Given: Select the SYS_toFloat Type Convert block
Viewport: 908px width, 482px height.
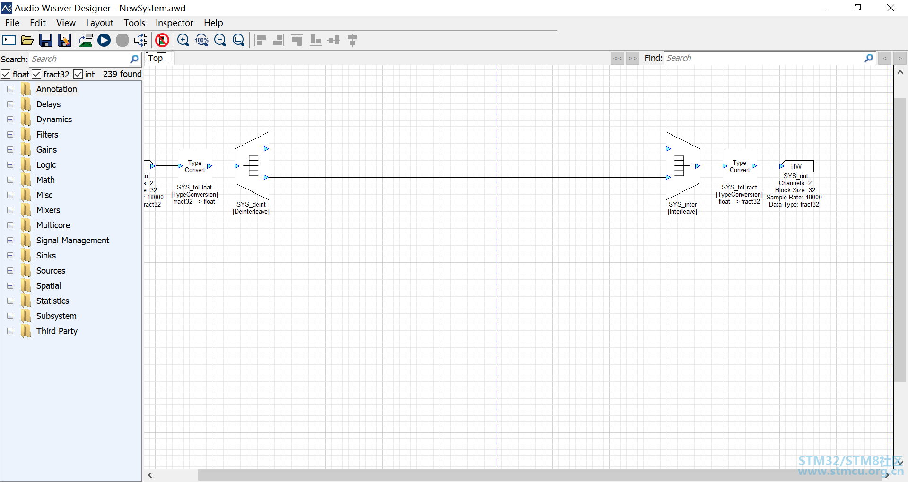Looking at the screenshot, I should pyautogui.click(x=195, y=166).
